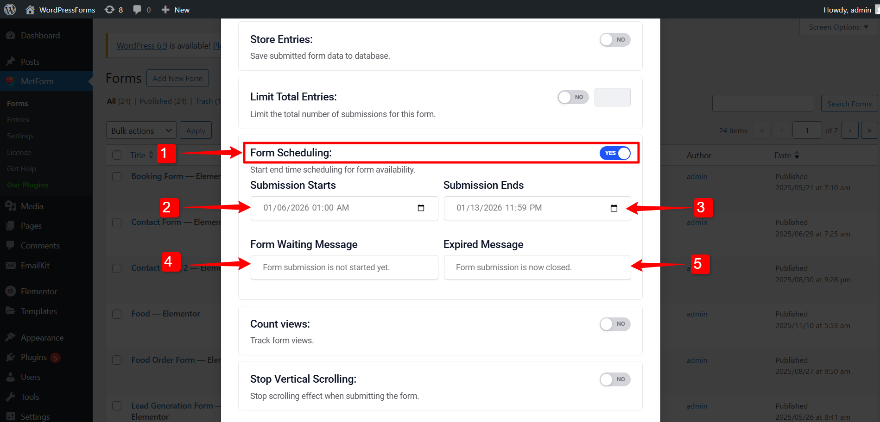Toggle the Stop Vertical Scrolling switch
This screenshot has width=880, height=422.
tap(614, 379)
